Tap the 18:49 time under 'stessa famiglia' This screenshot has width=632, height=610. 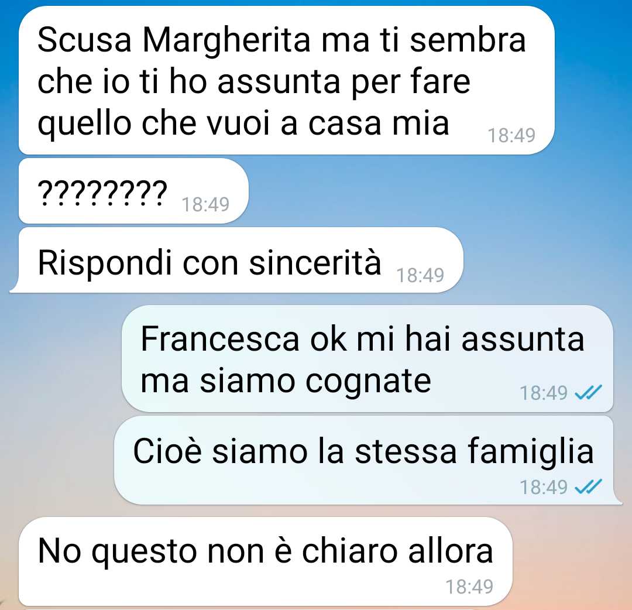(543, 487)
